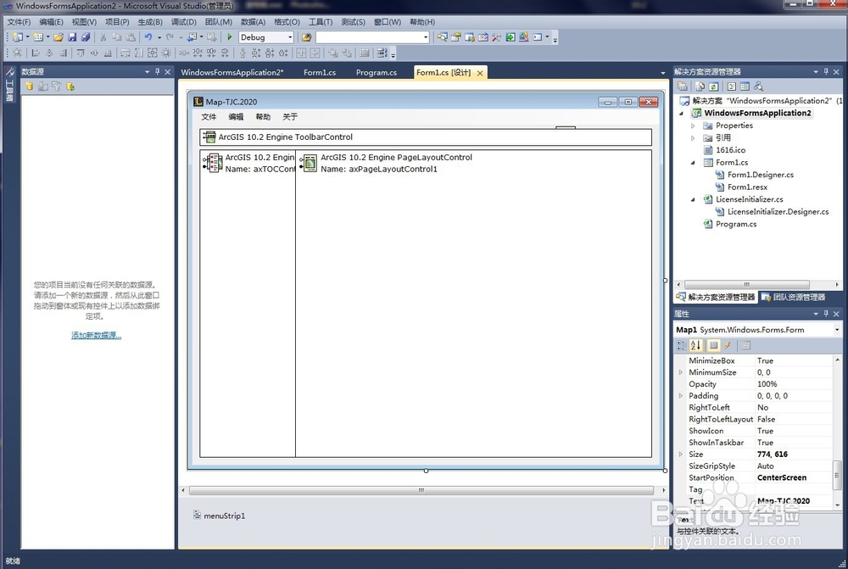
Task: Toggle the Properties view button
Action: [x=713, y=345]
